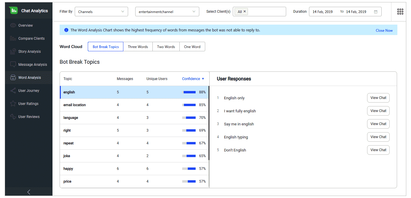Image resolution: width=411 pixels, height=198 pixels.
Task: Switch to the Three Words tab
Action: click(138, 47)
